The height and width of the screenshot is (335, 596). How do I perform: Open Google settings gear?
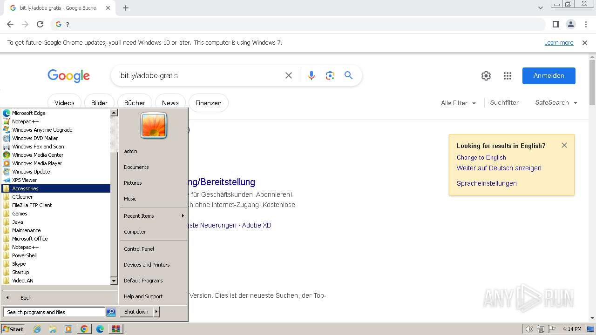coord(486,76)
